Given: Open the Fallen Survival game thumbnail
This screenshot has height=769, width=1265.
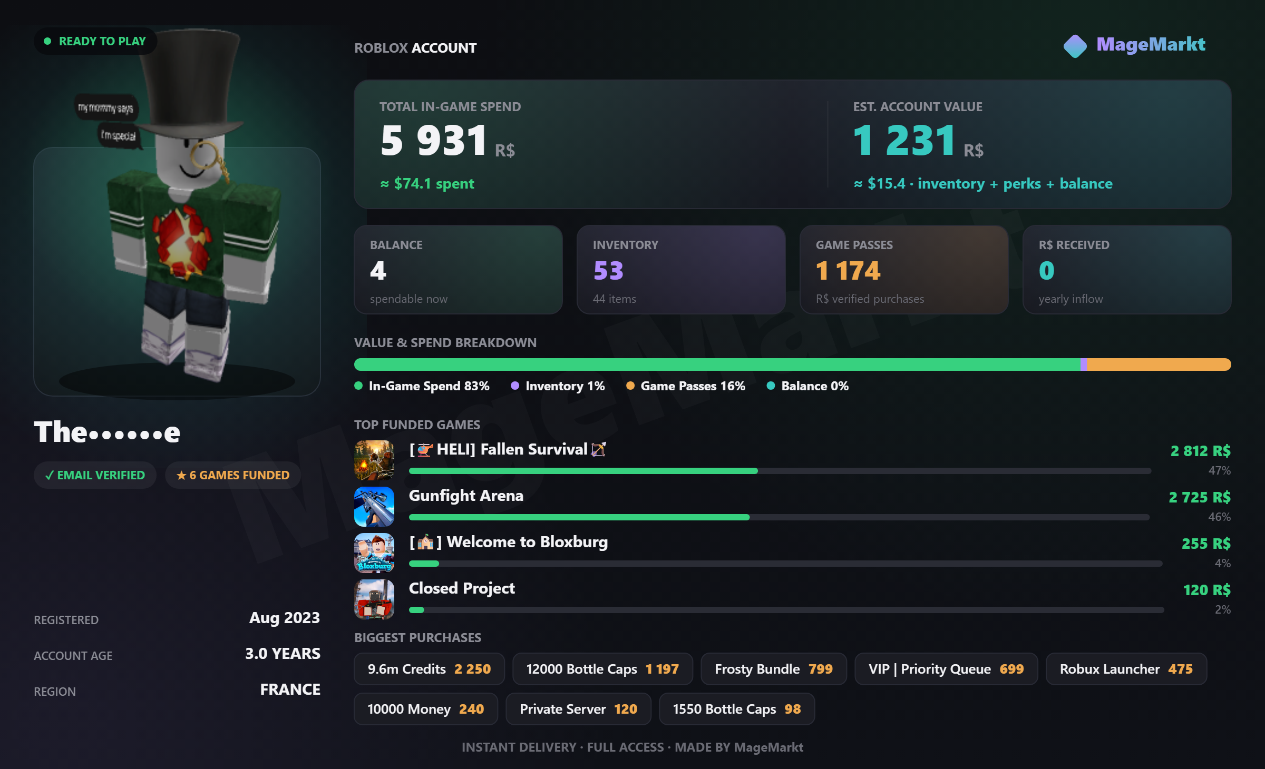Looking at the screenshot, I should pos(374,460).
